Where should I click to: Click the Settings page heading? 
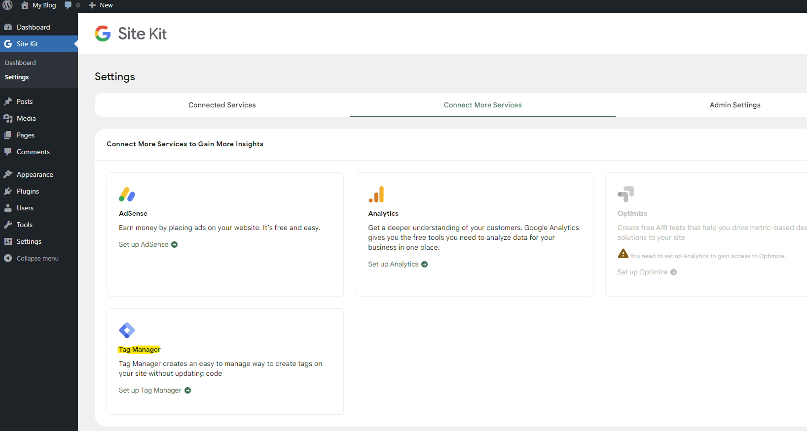point(115,77)
